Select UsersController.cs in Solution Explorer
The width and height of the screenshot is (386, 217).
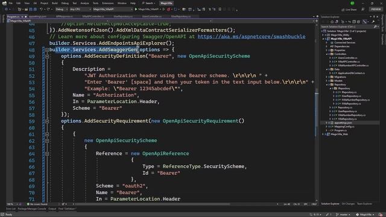click(347, 58)
